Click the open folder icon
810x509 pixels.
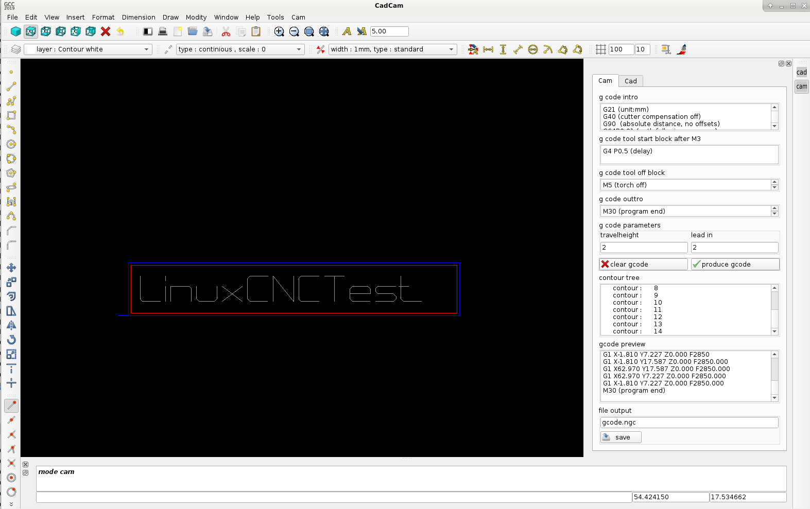click(x=193, y=31)
